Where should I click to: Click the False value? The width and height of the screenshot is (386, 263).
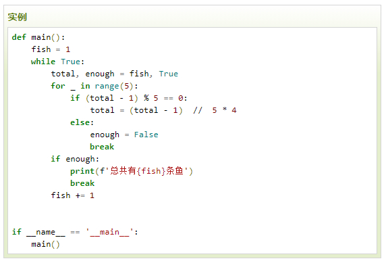(x=146, y=135)
